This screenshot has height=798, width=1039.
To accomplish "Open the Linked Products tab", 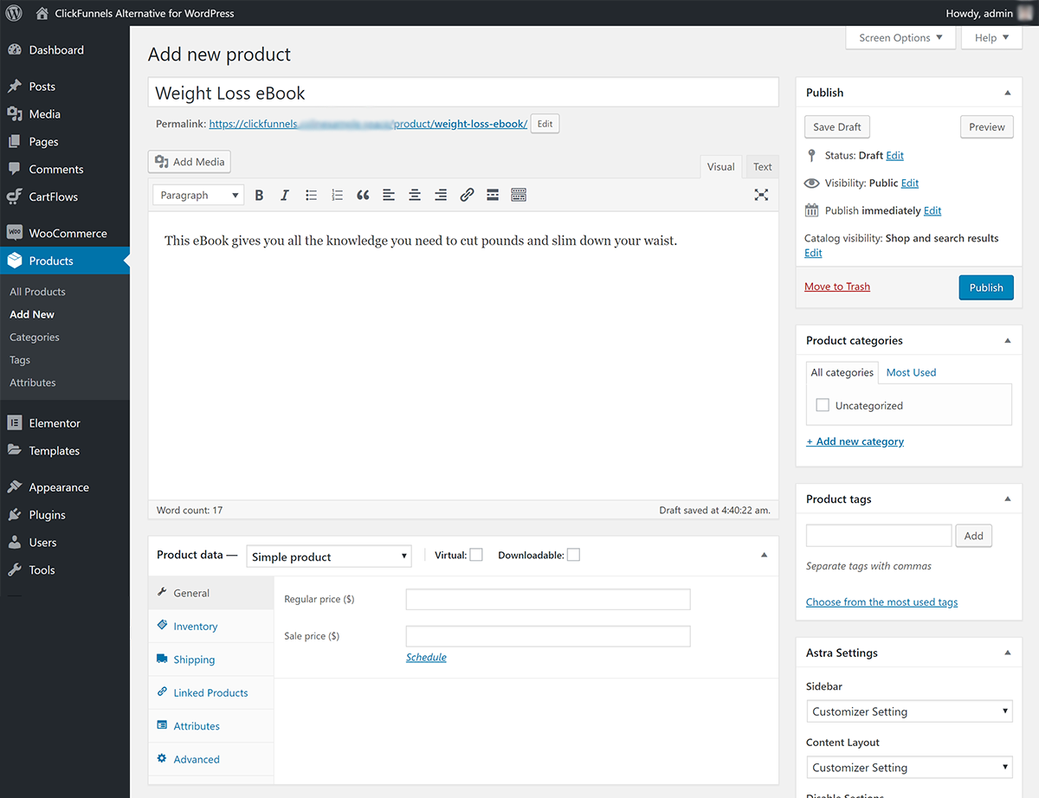I will (211, 692).
